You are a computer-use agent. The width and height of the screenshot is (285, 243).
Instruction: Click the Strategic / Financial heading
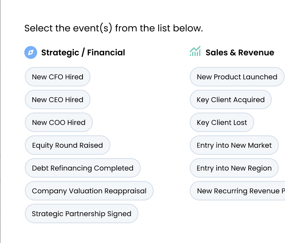pos(83,52)
